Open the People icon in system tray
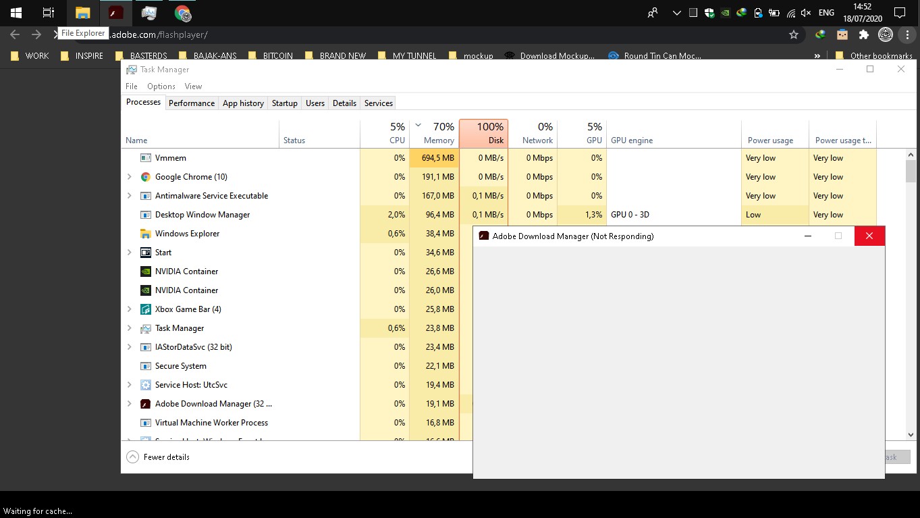The height and width of the screenshot is (518, 920). [652, 13]
